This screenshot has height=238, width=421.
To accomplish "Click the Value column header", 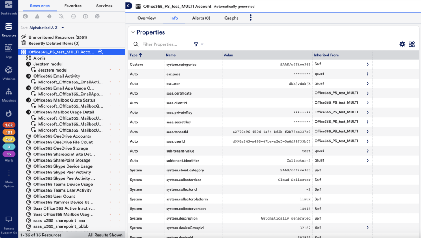I will pyautogui.click(x=228, y=55).
